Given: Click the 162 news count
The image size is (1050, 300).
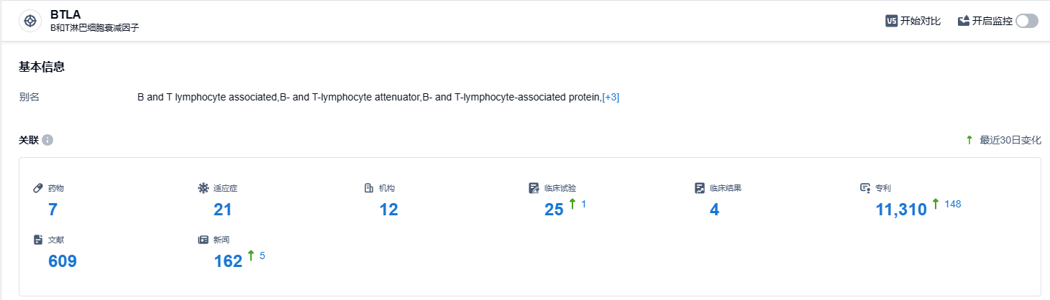Looking at the screenshot, I should click(228, 262).
